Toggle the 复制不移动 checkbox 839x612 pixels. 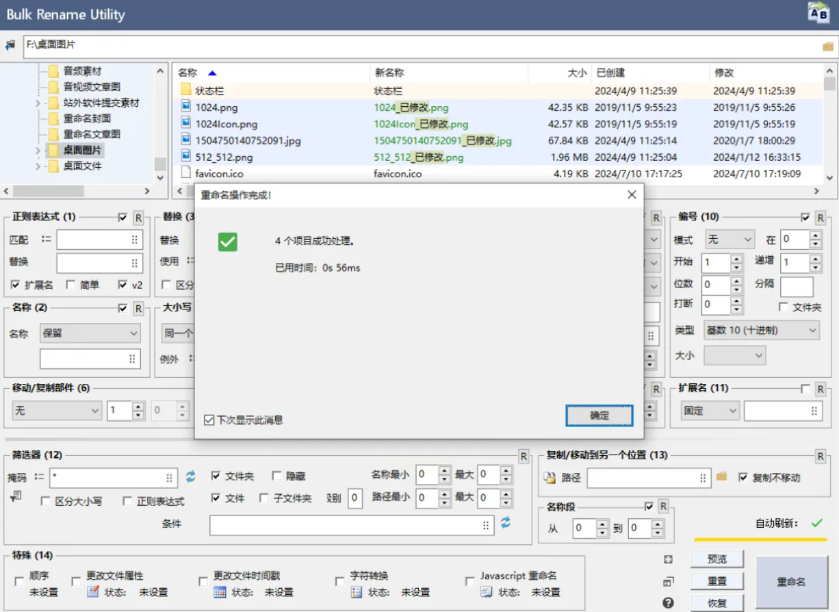743,477
